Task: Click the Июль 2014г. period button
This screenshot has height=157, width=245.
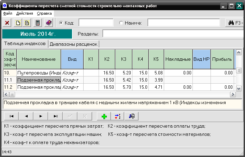Action: [x=37, y=34]
